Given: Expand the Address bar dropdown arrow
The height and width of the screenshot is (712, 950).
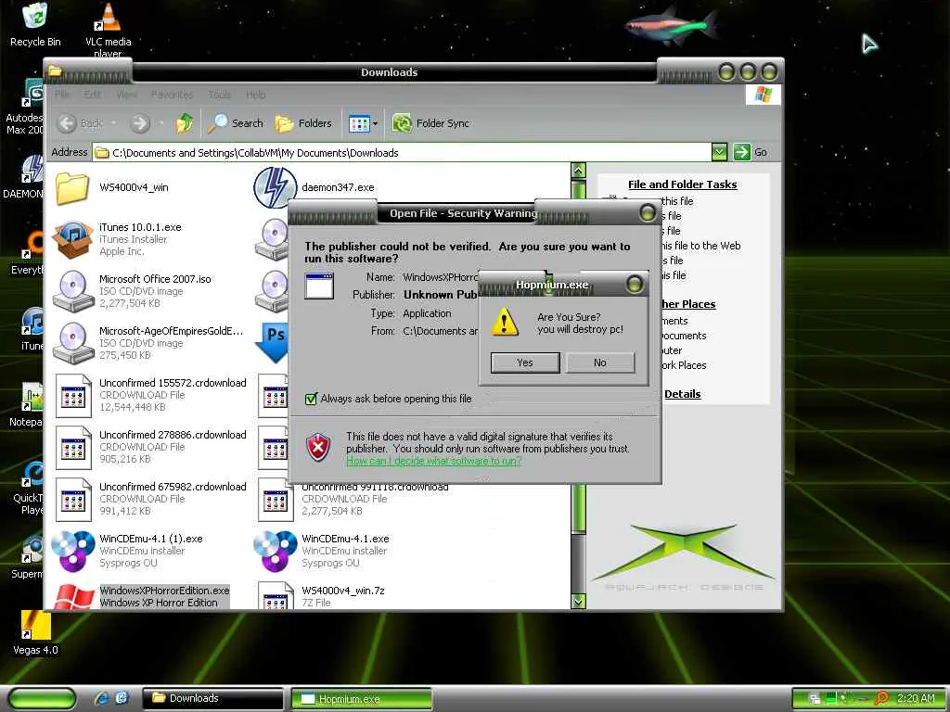Looking at the screenshot, I should (719, 152).
